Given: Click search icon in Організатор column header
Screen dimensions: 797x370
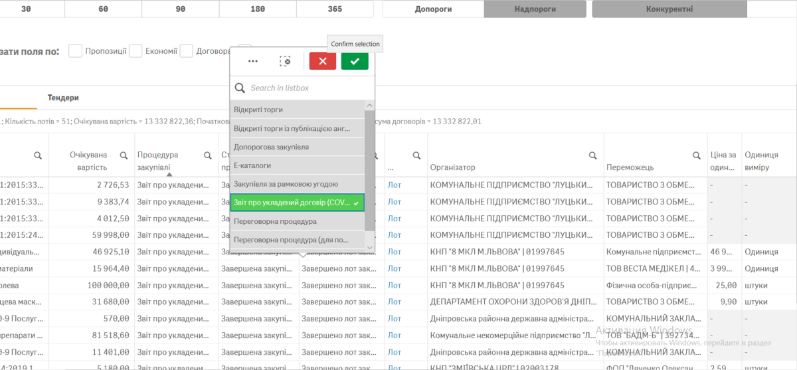Looking at the screenshot, I should pyautogui.click(x=592, y=155).
